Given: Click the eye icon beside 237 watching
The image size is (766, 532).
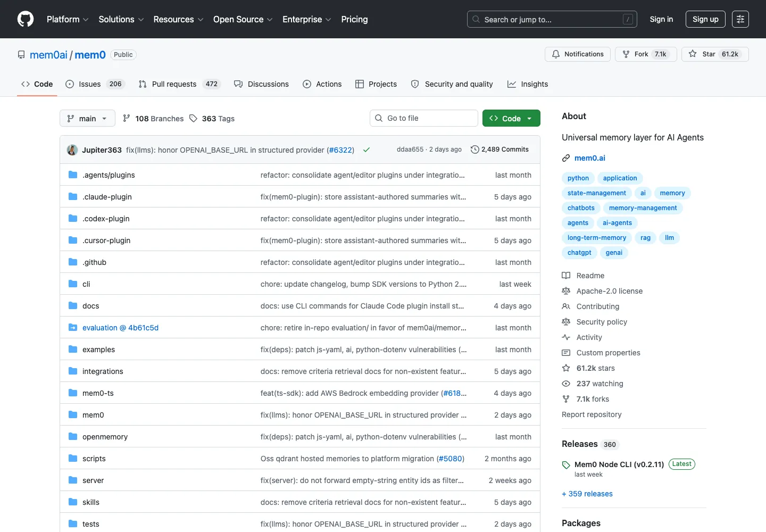Looking at the screenshot, I should 566,384.
